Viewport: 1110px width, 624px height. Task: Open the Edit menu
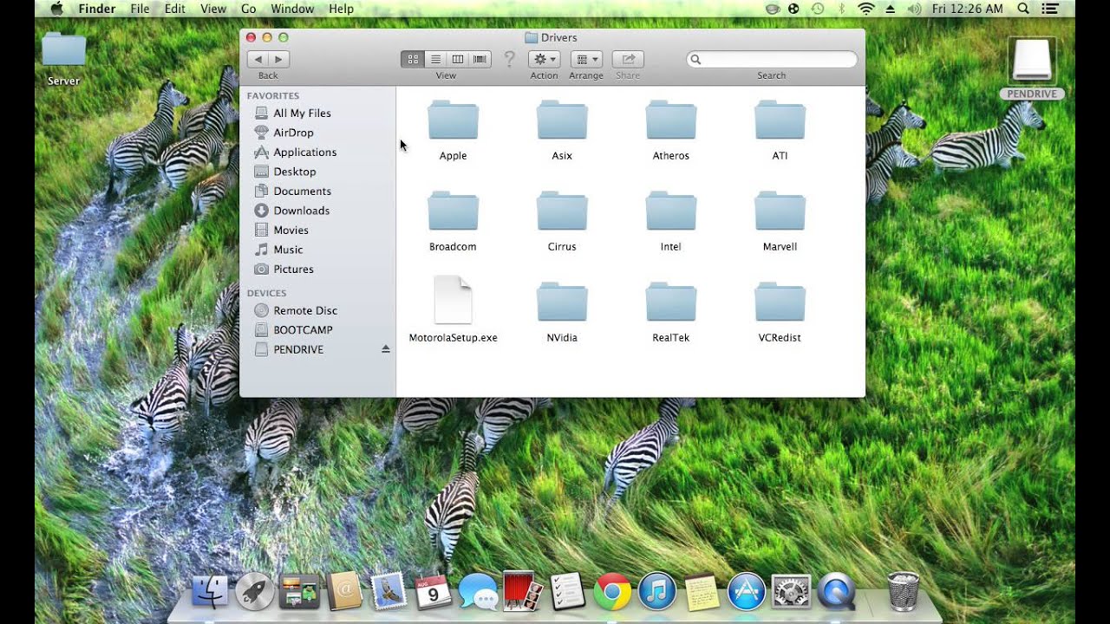[175, 9]
